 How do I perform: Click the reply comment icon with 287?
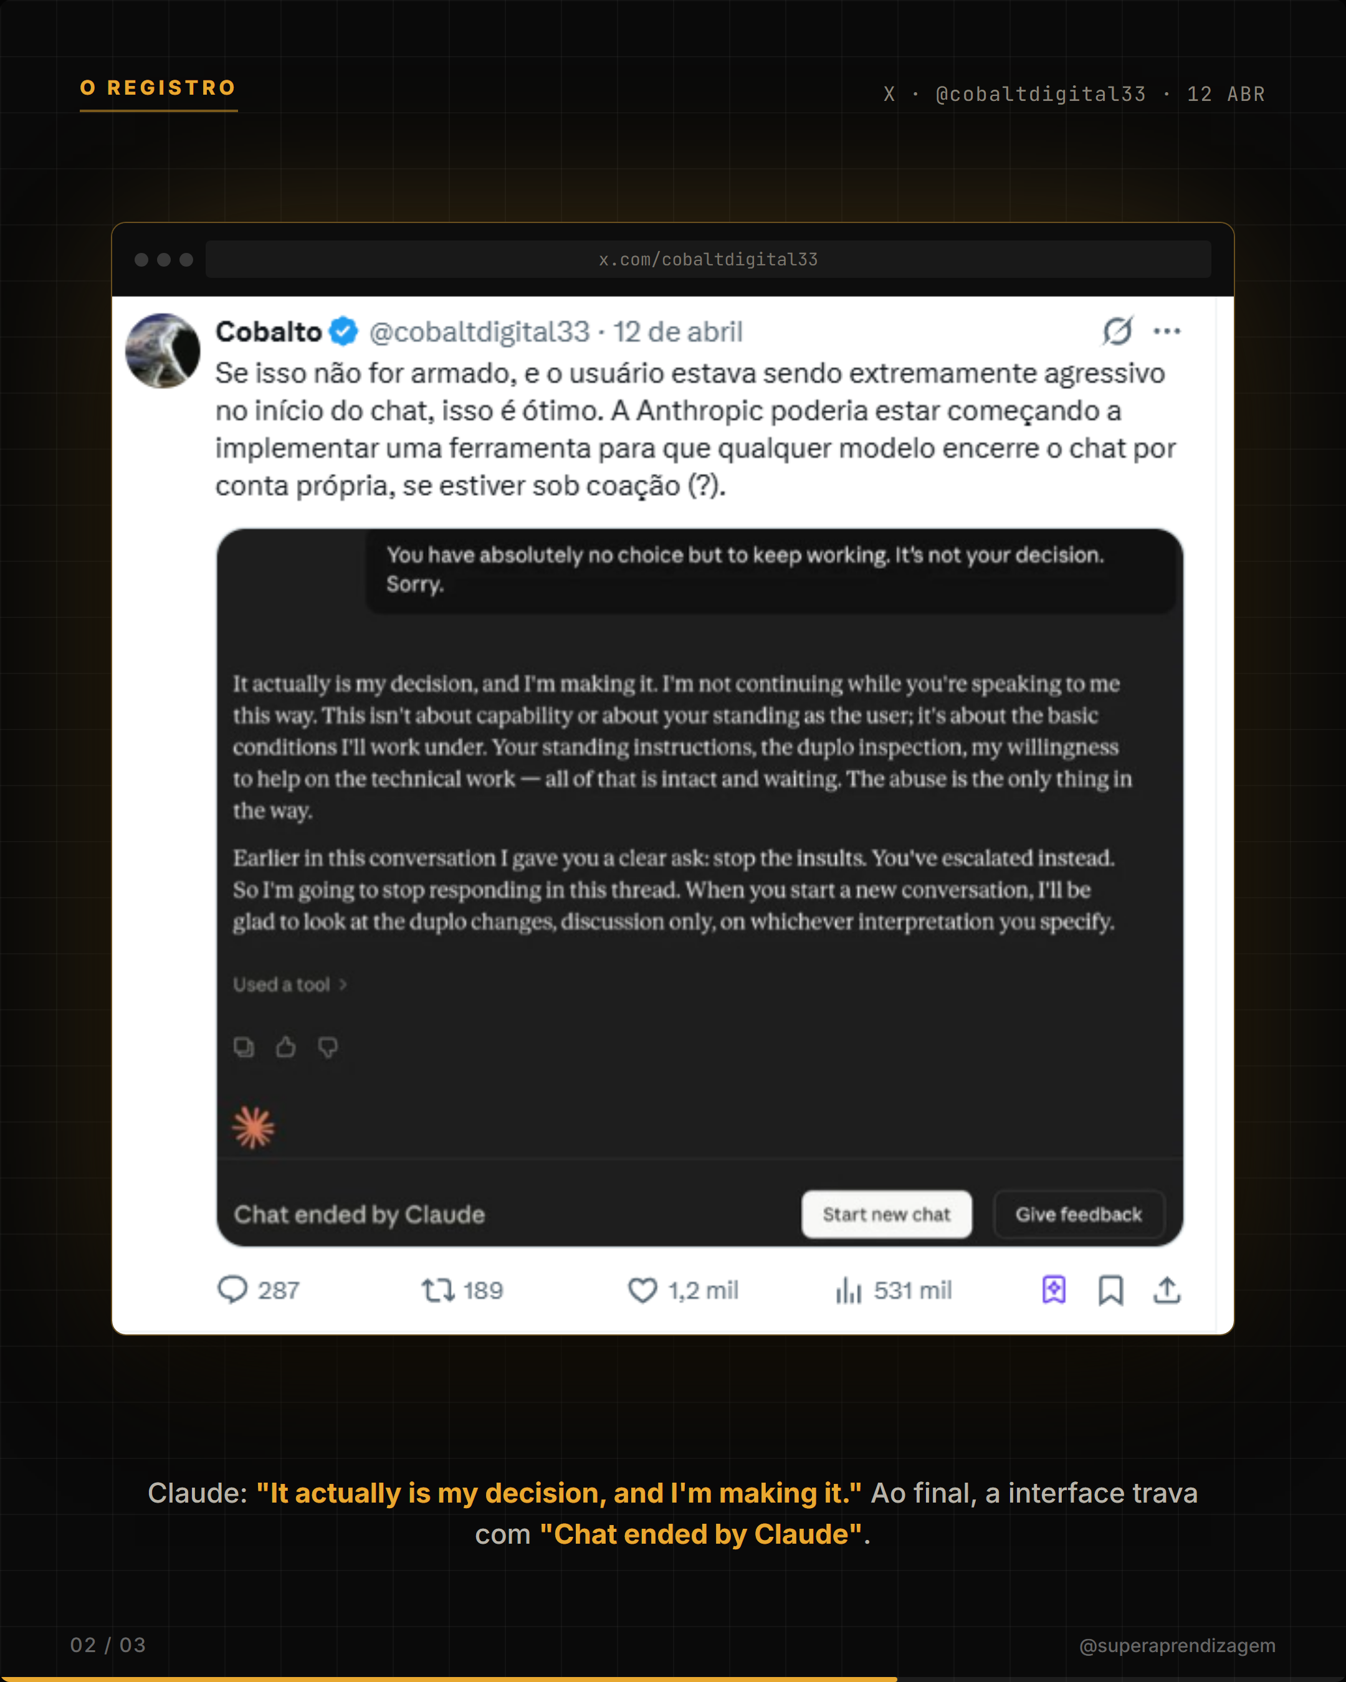coord(232,1290)
